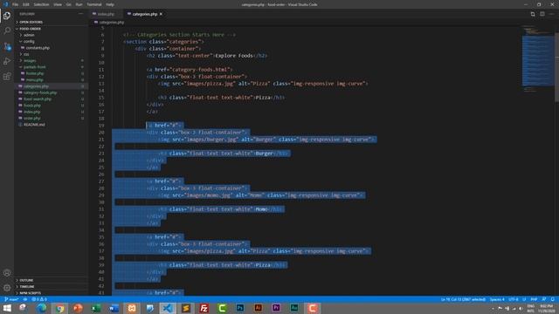Open Photoshop from the taskbar
The height and width of the screenshot is (314, 559).
tap(240, 308)
